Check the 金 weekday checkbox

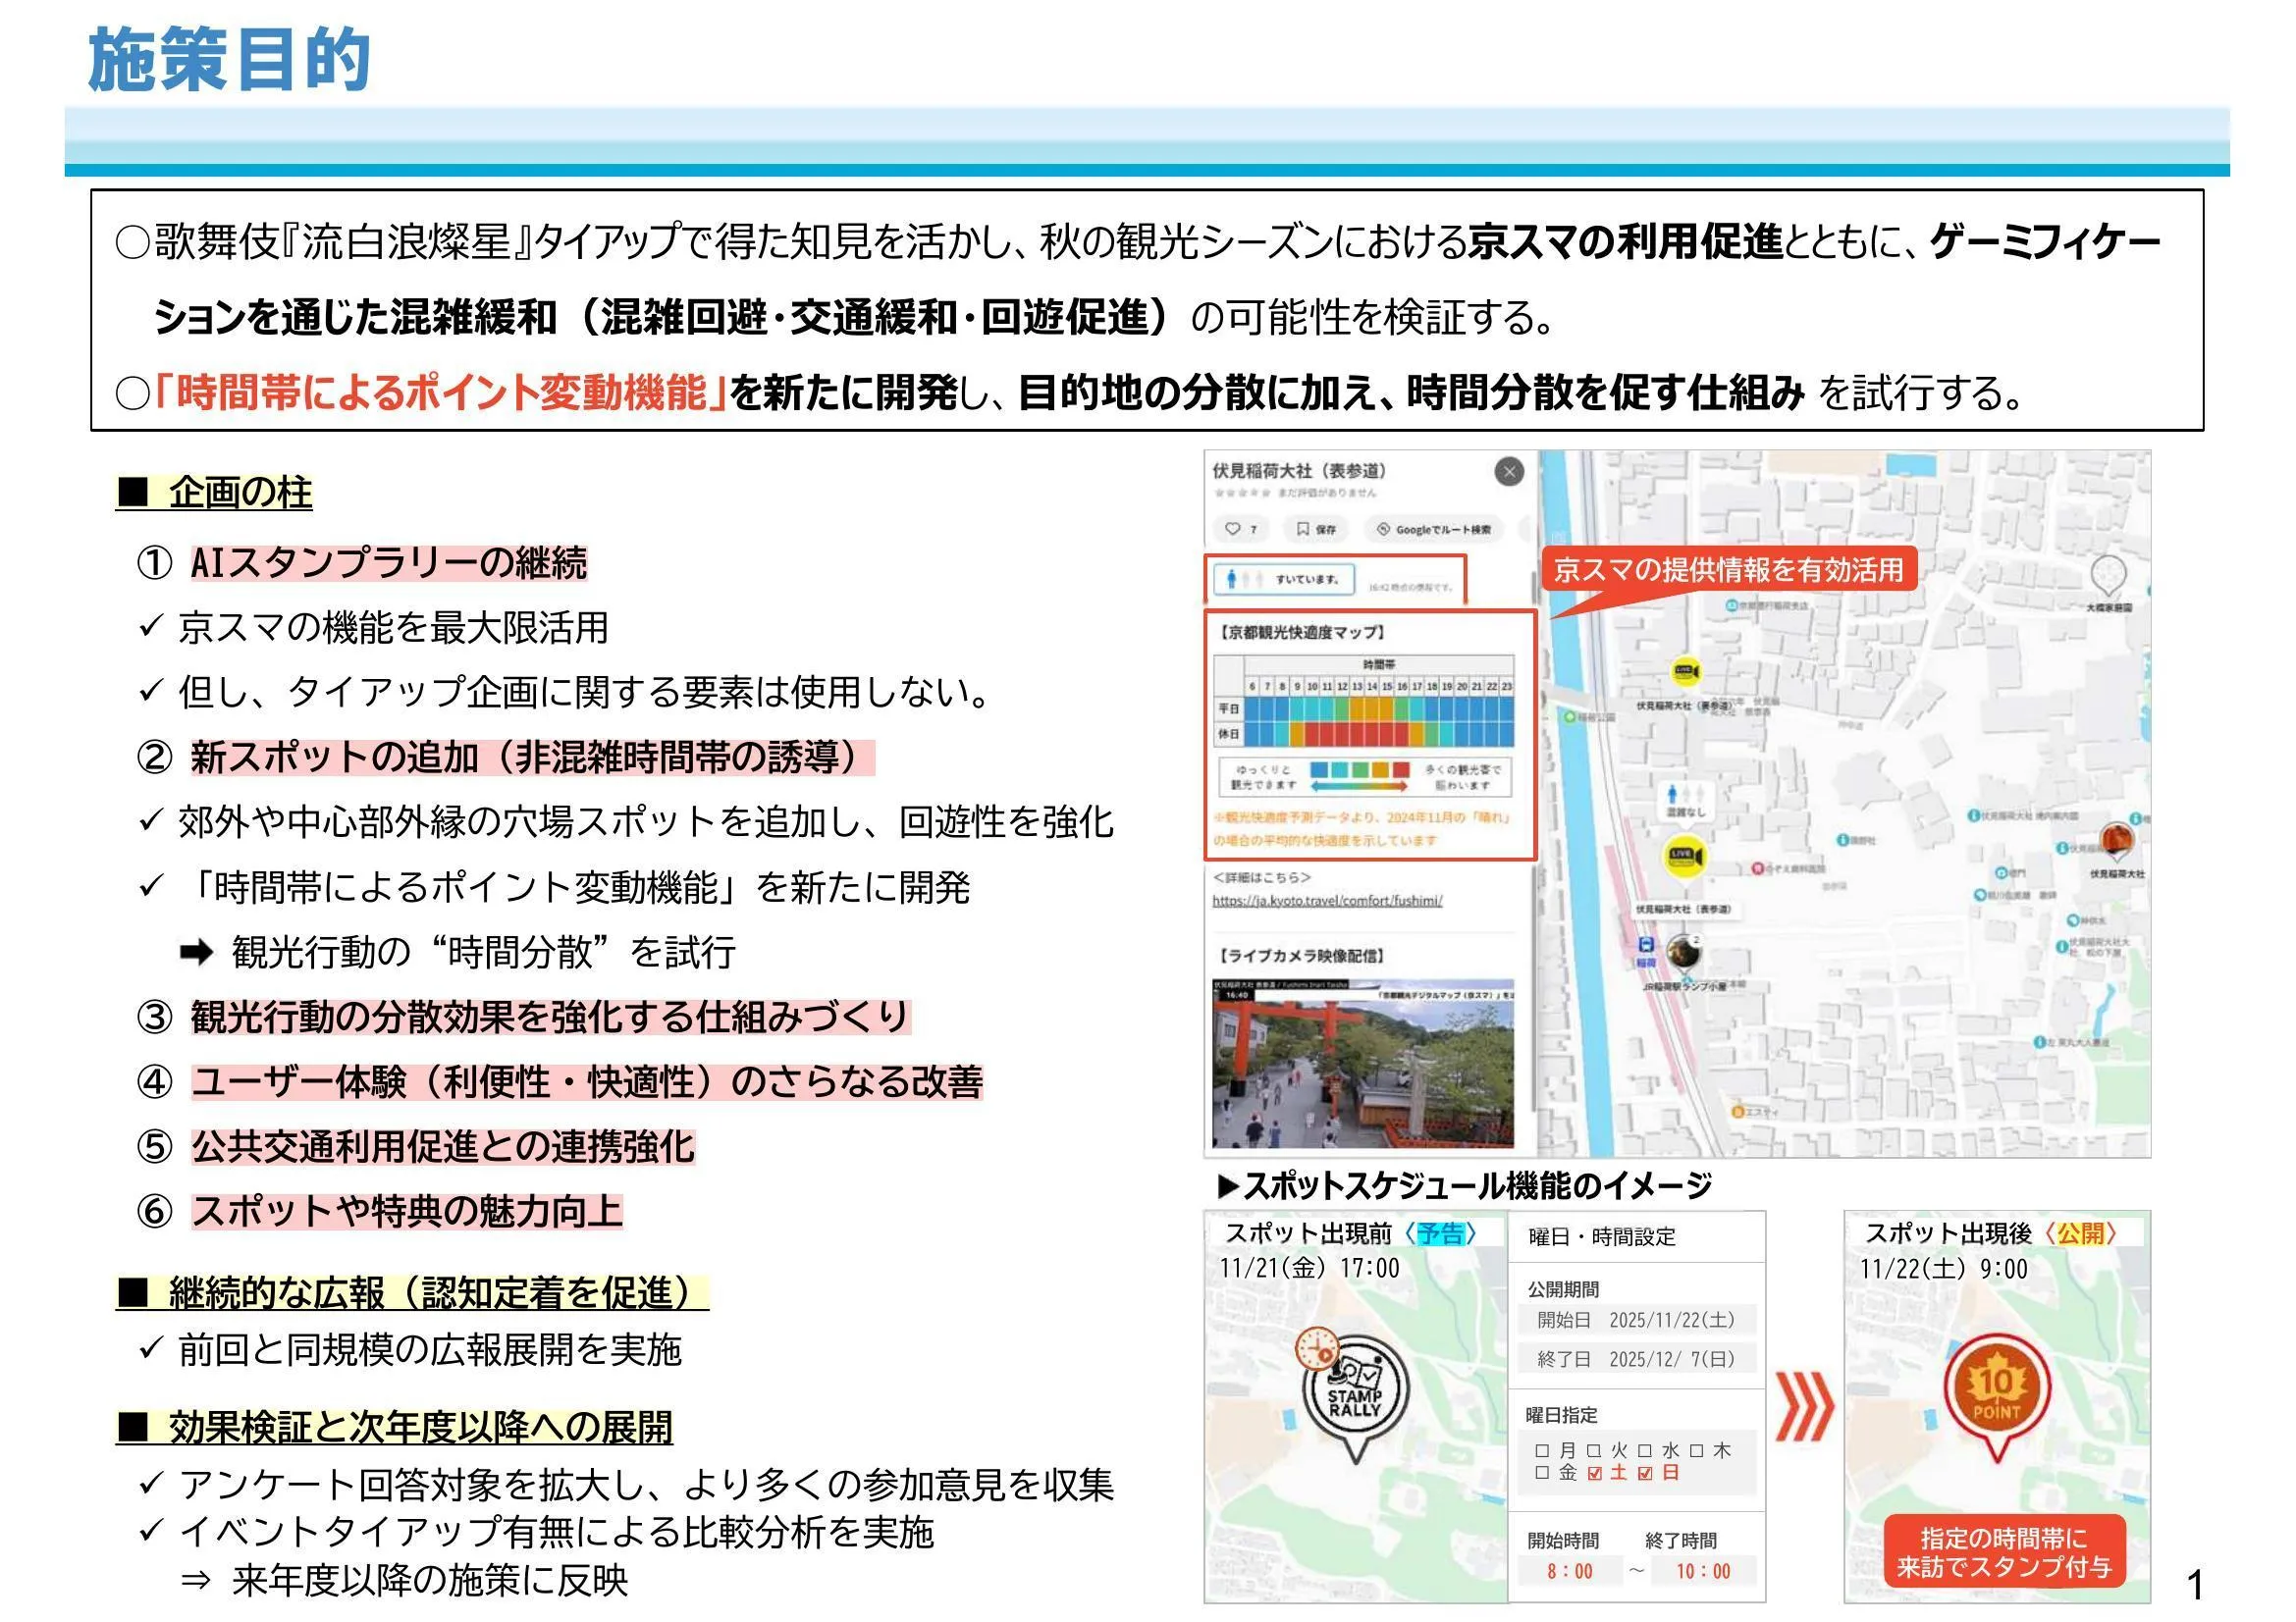[x=1542, y=1473]
